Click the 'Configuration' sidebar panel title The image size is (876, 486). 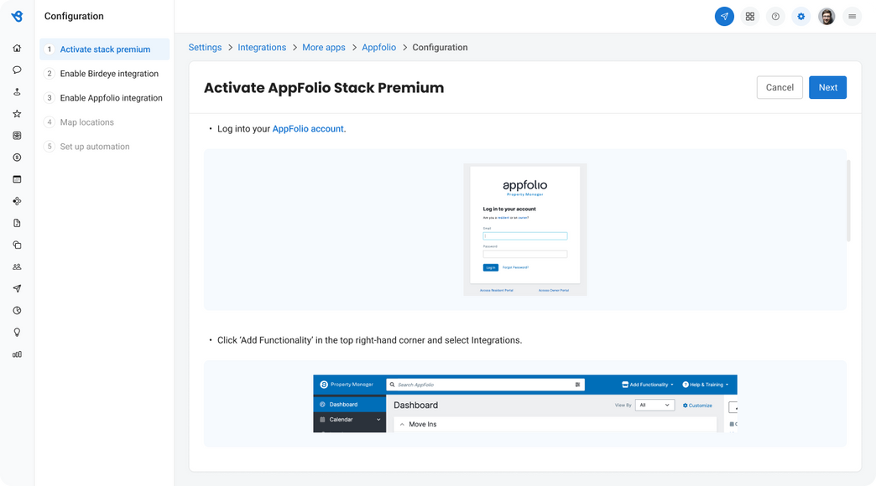74,16
